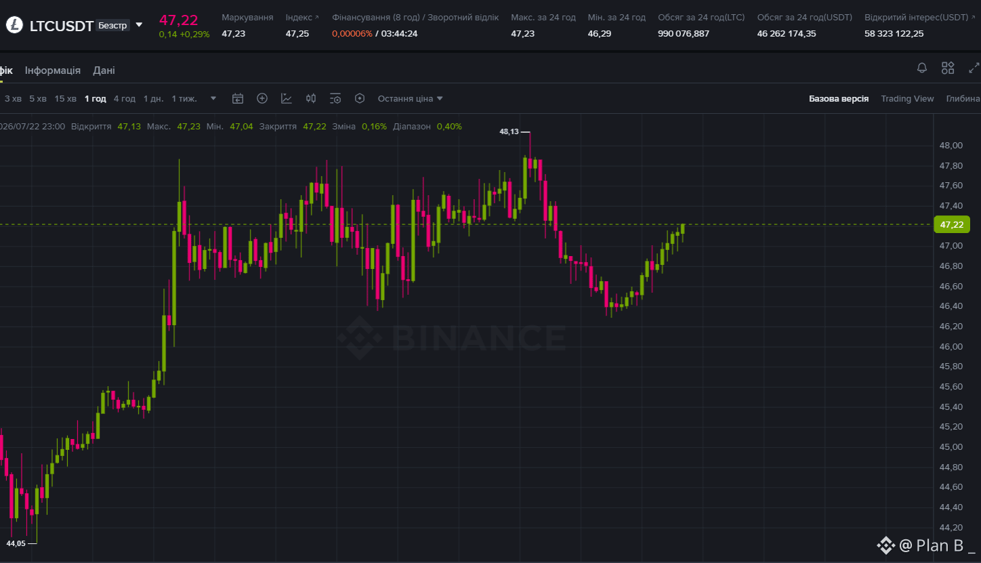Click the 47,60 price axis label

click(x=952, y=186)
